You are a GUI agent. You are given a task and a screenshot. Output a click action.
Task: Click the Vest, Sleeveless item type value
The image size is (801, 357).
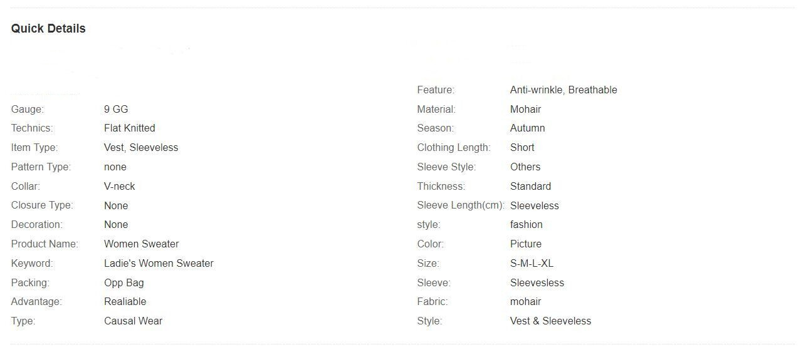pos(141,147)
